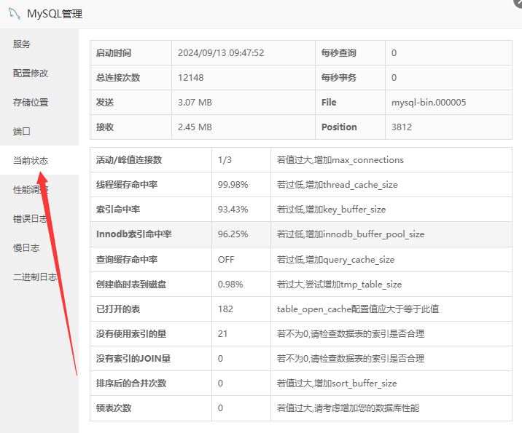Select the 99.98% value
Viewport: 522px width, 433px height.
(x=233, y=184)
